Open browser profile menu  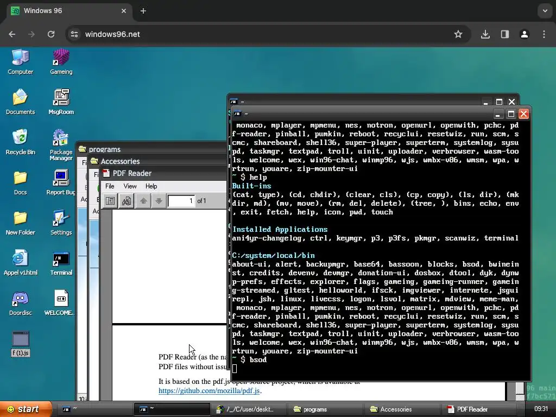525,34
